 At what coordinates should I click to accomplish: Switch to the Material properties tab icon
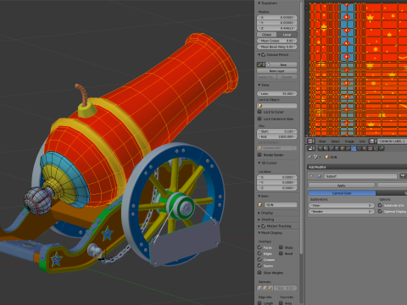(x=365, y=148)
